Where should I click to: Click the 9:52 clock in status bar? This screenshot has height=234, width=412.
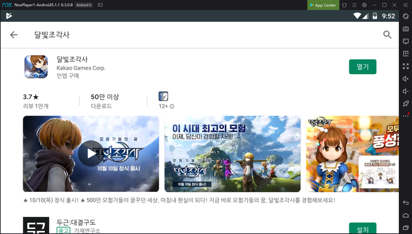coord(388,16)
